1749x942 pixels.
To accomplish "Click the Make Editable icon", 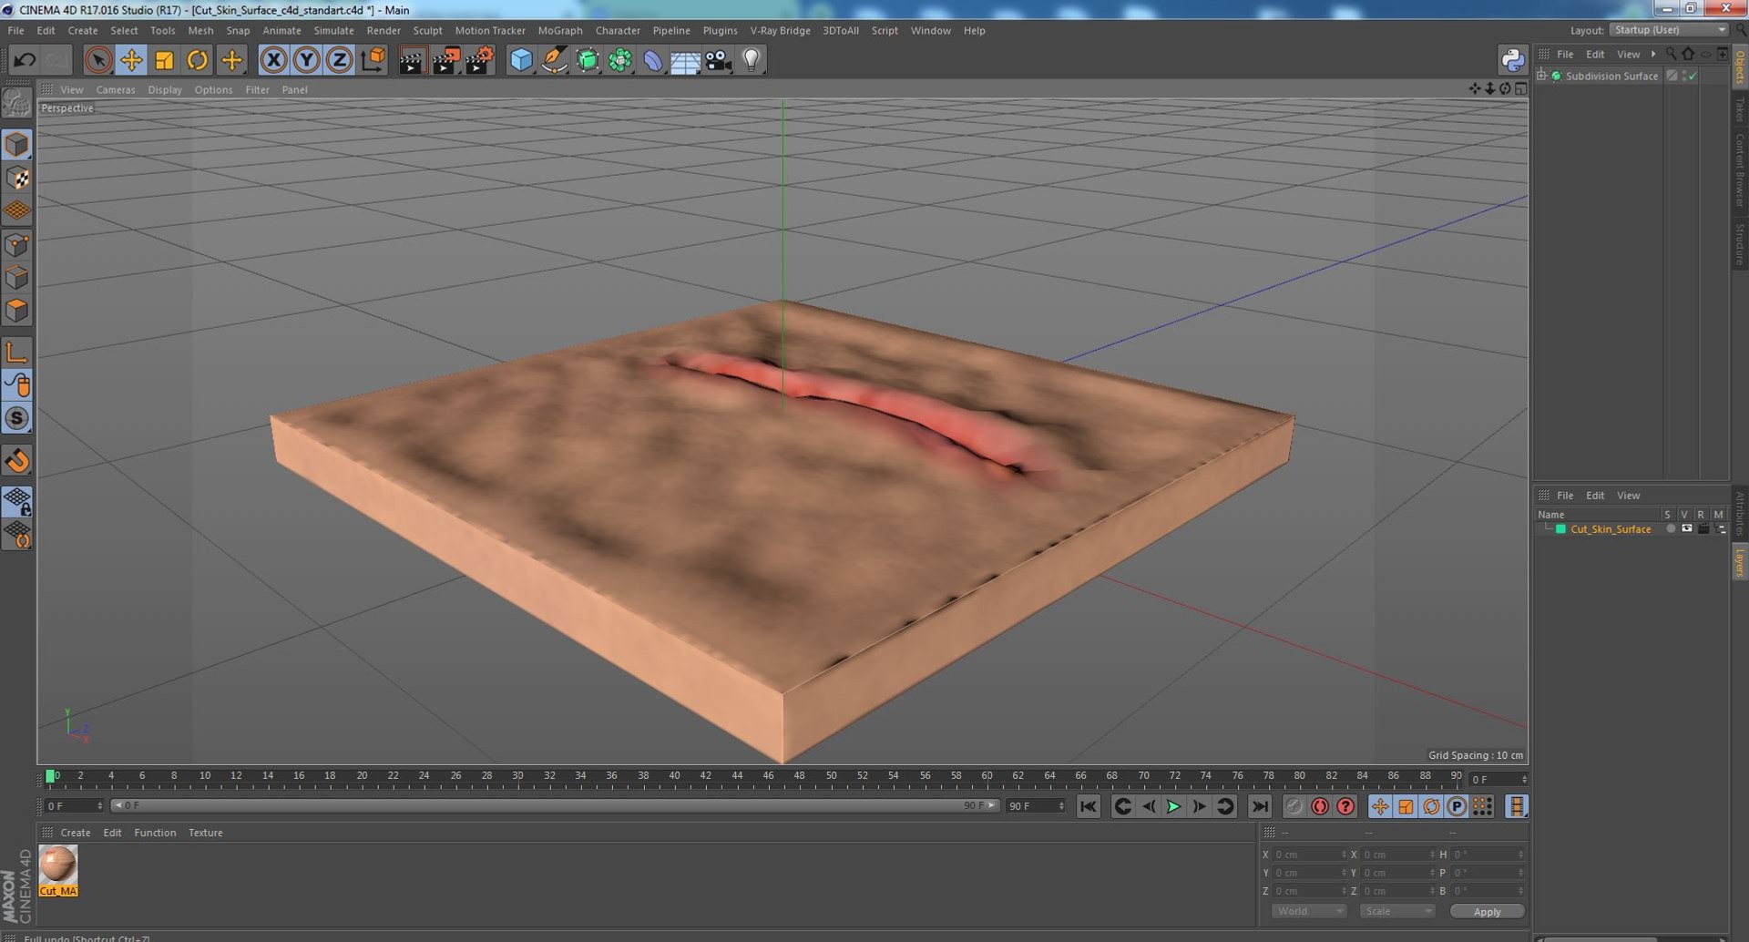I will click(17, 102).
